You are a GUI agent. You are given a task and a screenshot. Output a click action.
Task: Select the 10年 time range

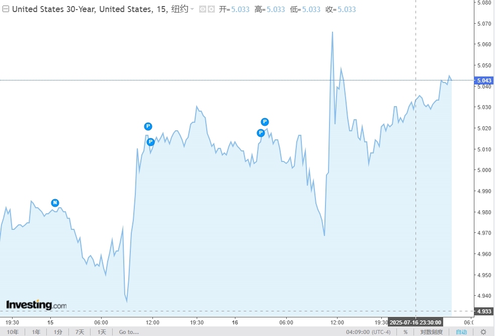point(13,332)
